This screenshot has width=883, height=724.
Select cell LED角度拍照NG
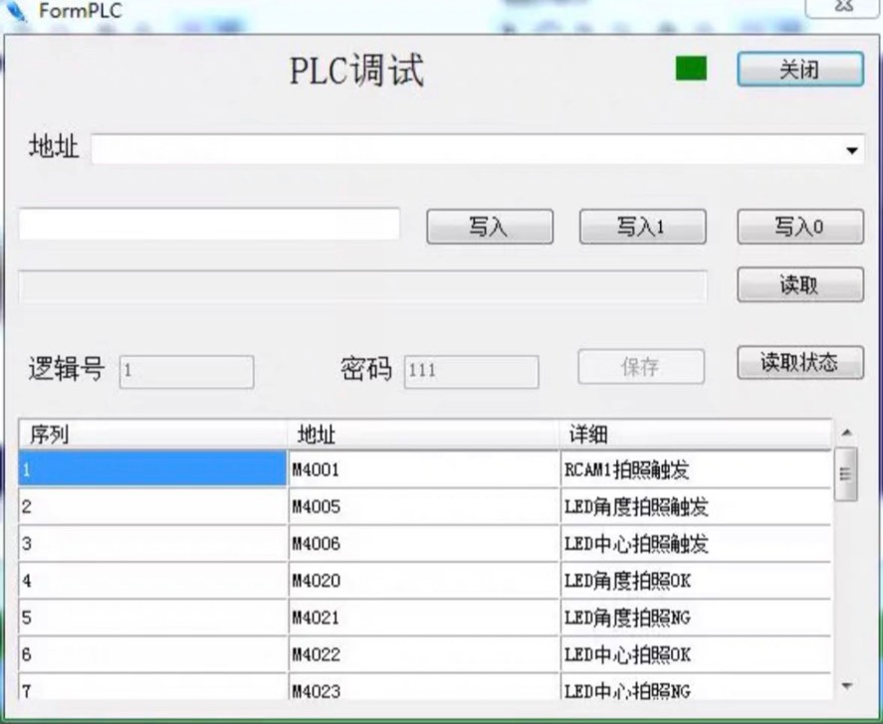(x=696, y=618)
